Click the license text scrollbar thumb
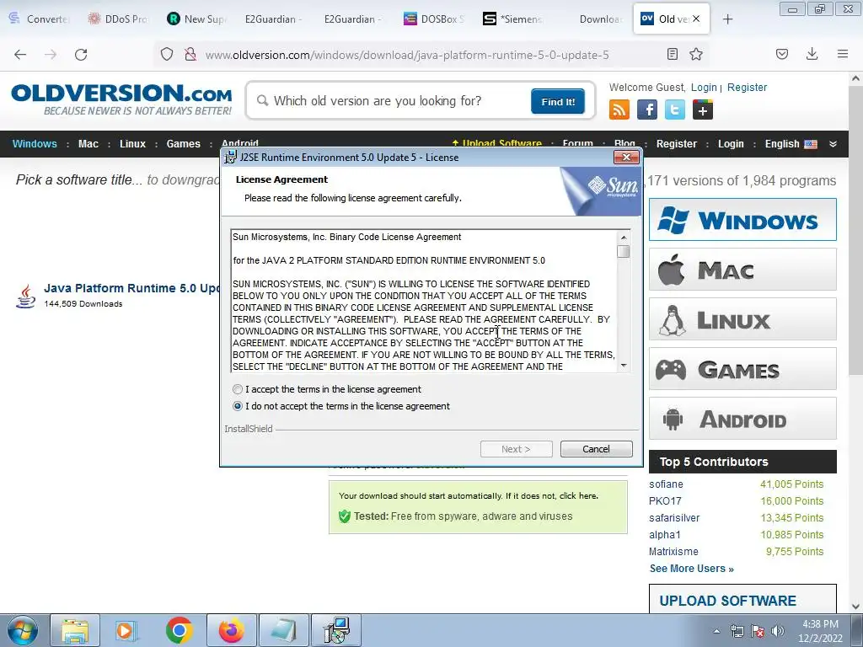863x647 pixels. coord(624,251)
